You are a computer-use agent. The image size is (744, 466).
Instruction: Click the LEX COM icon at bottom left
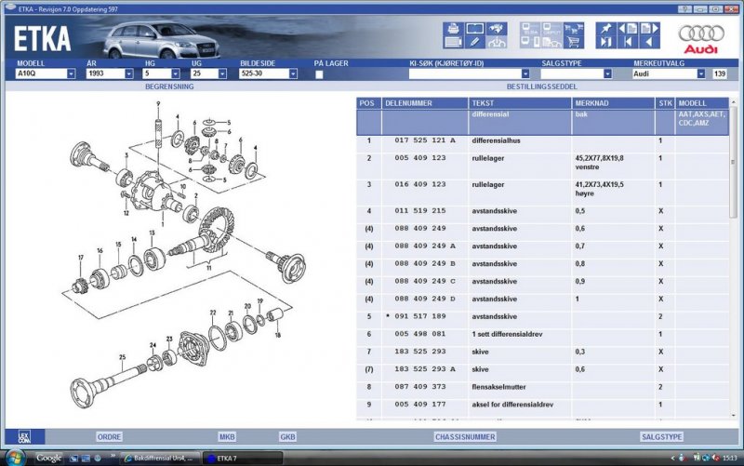(24, 435)
